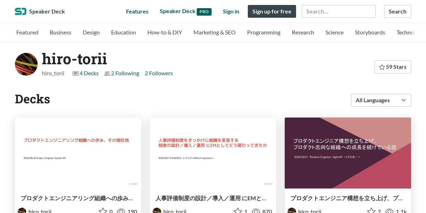The width and height of the screenshot is (426, 213).
Task: Open the Featured category
Action: [27, 32]
